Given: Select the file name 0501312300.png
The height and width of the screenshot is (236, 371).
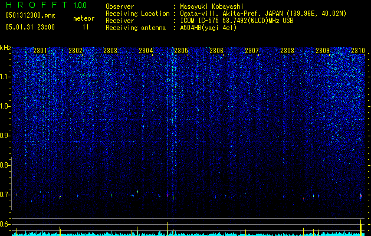Looking at the screenshot, I should [x=30, y=15].
